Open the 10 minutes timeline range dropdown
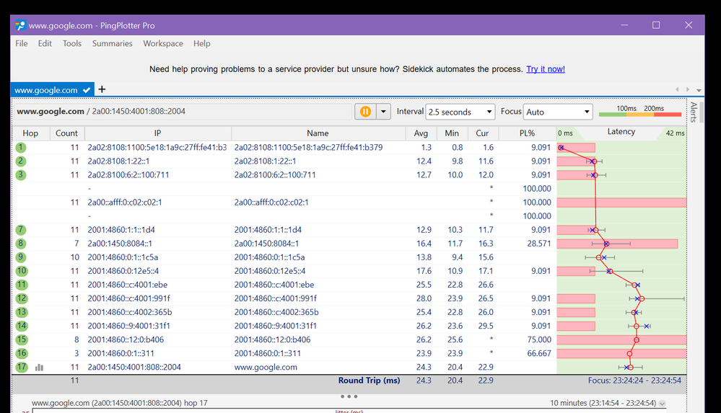Screen dimensions: 721x413 (662, 404)
